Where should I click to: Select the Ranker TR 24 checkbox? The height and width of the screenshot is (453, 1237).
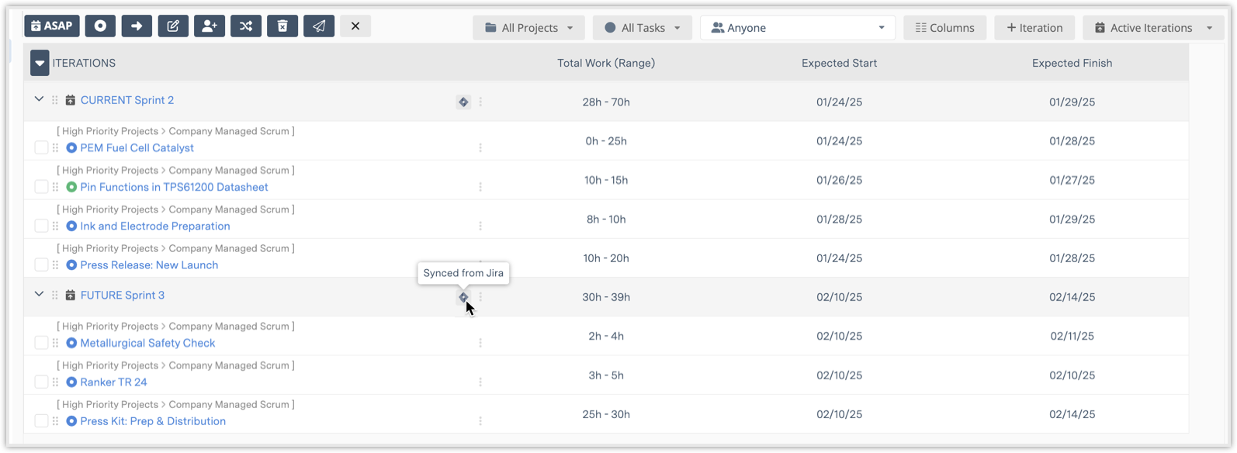click(41, 382)
